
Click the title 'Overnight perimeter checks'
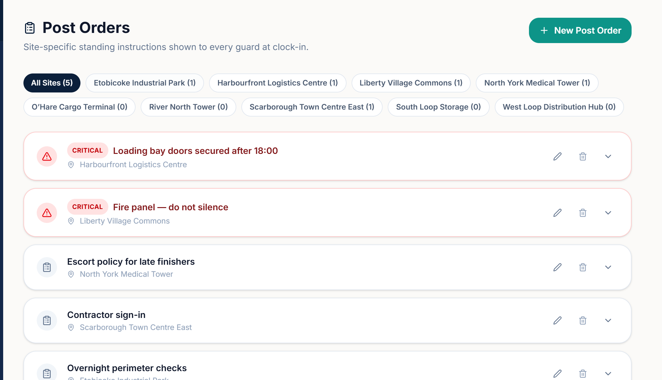127,368
